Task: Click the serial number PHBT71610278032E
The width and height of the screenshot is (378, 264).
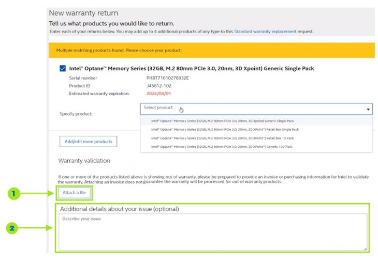Action: tap(167, 78)
